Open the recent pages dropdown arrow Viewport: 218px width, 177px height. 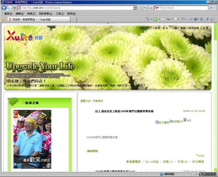[x=15, y=8]
